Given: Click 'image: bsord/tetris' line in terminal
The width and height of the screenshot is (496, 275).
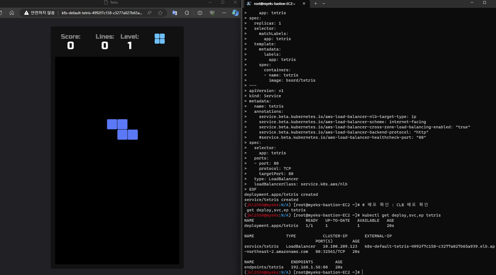Looking at the screenshot, I should coord(292,80).
